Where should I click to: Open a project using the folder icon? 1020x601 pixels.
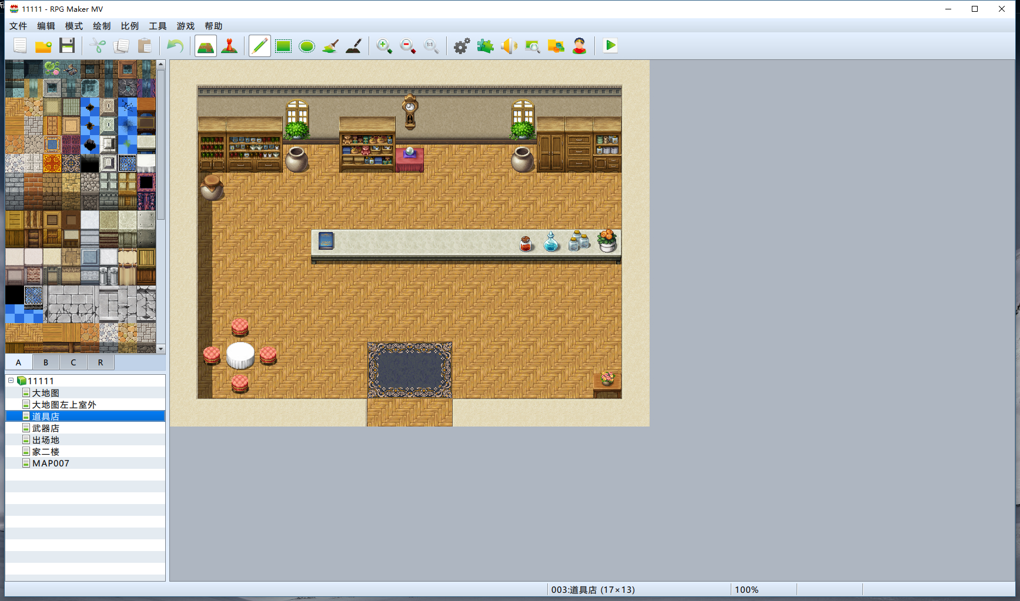click(x=44, y=46)
